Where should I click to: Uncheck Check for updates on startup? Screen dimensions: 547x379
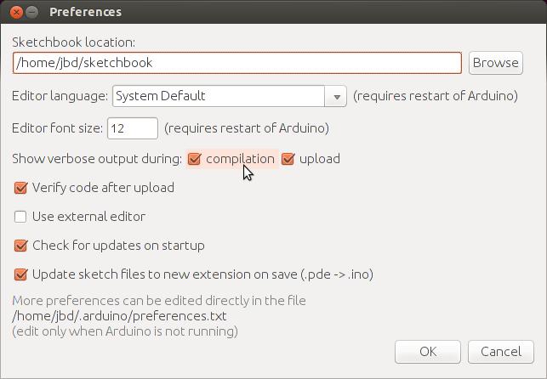[x=21, y=246]
